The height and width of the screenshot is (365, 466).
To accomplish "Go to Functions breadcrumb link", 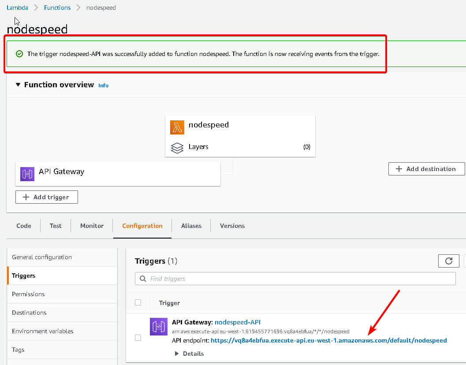I will 57,7.
